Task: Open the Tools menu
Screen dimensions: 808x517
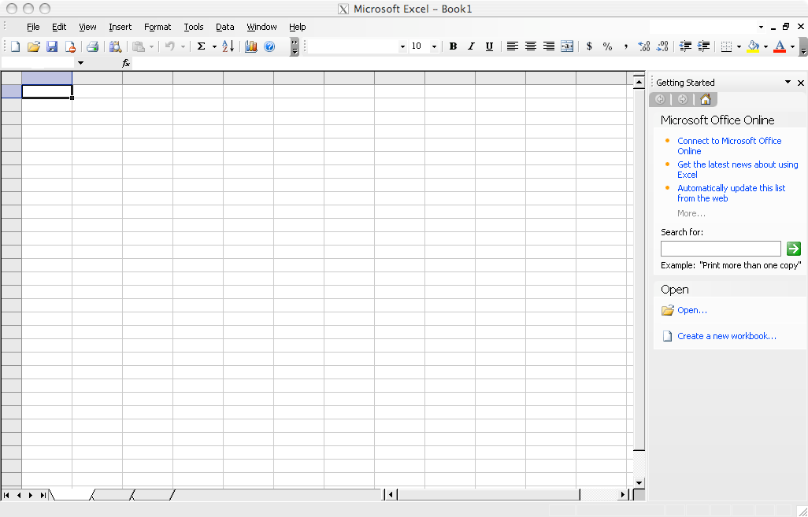Action: (x=193, y=27)
